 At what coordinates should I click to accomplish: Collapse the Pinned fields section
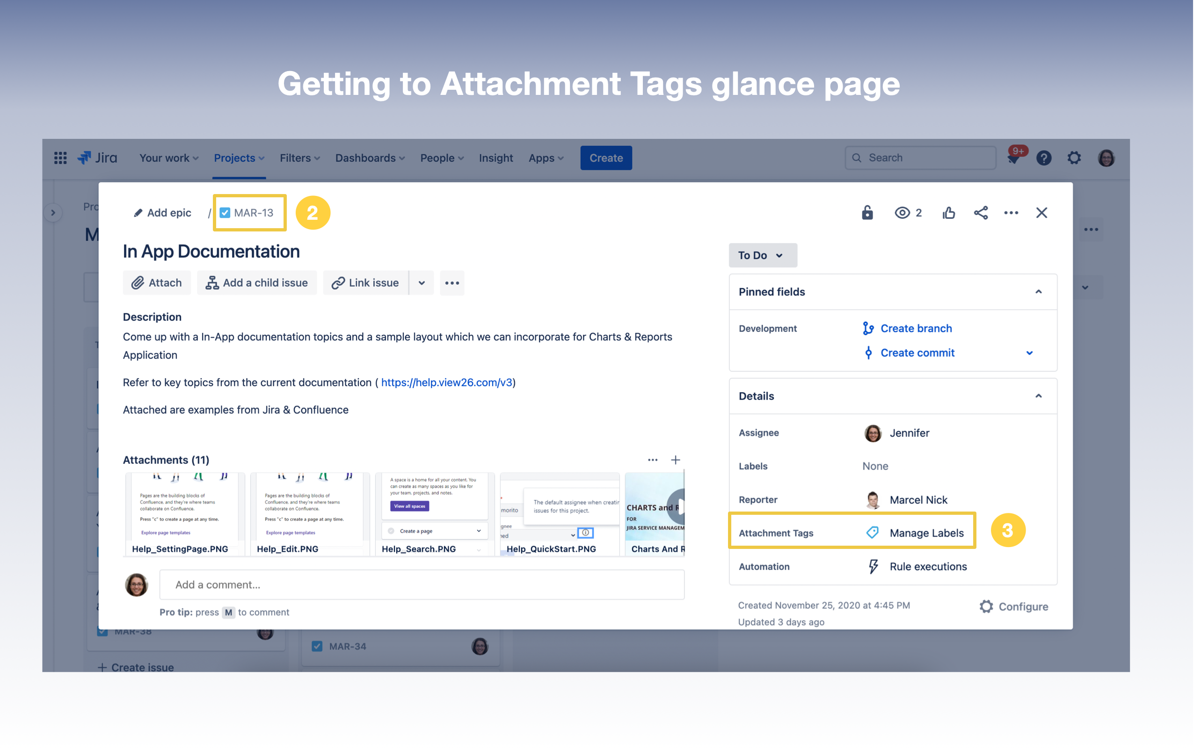click(1038, 291)
